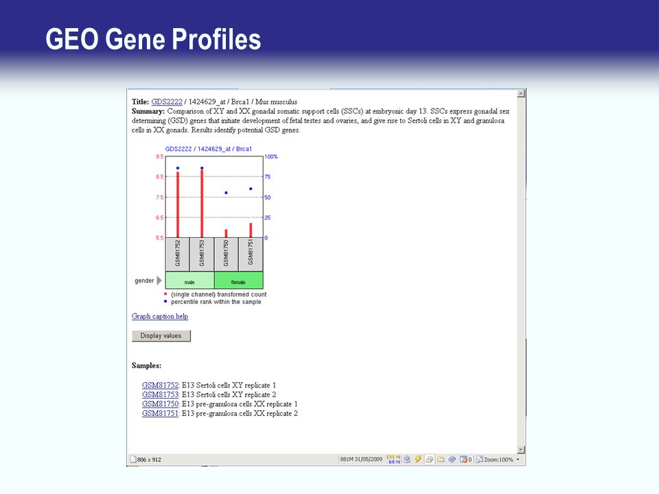Open sample GSM81753 link
Image resolution: width=659 pixels, height=494 pixels.
(160, 395)
